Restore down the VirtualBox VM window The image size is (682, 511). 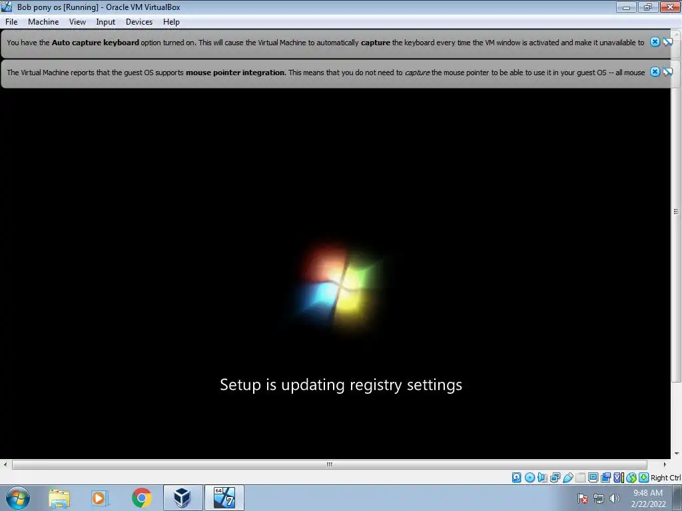pos(648,7)
